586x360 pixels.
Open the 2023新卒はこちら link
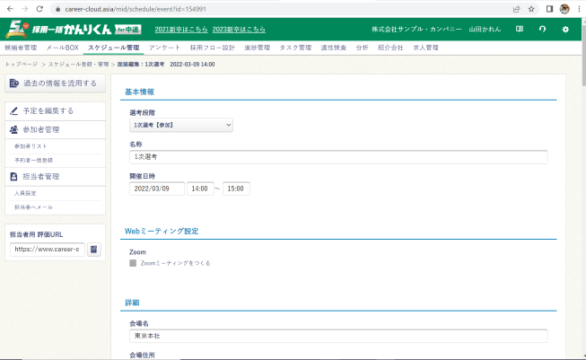[x=239, y=30]
